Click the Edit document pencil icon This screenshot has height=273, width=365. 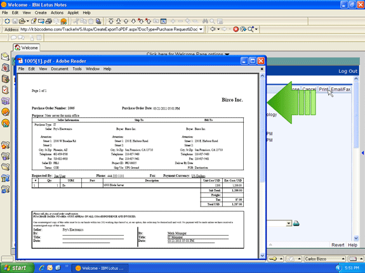[x=34, y=22]
